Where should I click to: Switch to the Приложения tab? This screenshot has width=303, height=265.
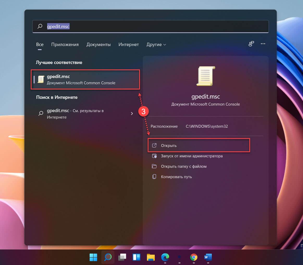pos(65,44)
